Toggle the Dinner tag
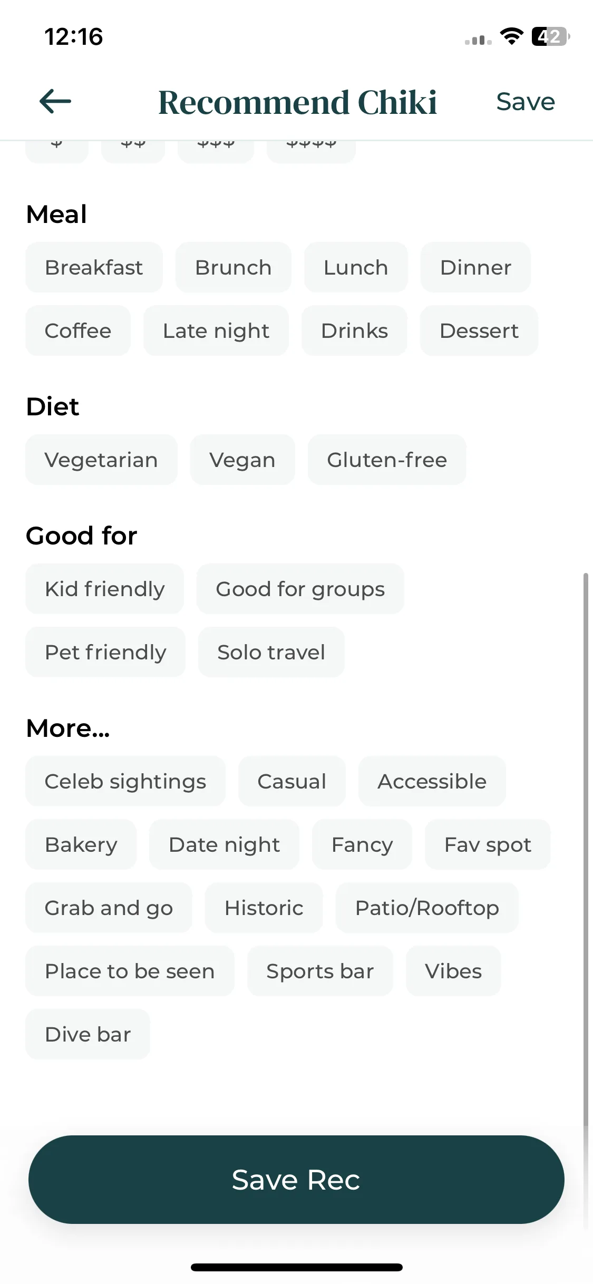Screen dimensions: 593x1284 click(x=475, y=267)
